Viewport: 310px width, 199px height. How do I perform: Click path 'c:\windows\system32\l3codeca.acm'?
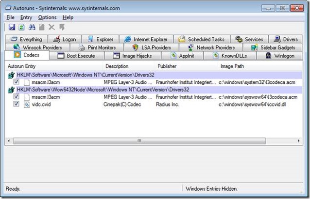(257, 82)
